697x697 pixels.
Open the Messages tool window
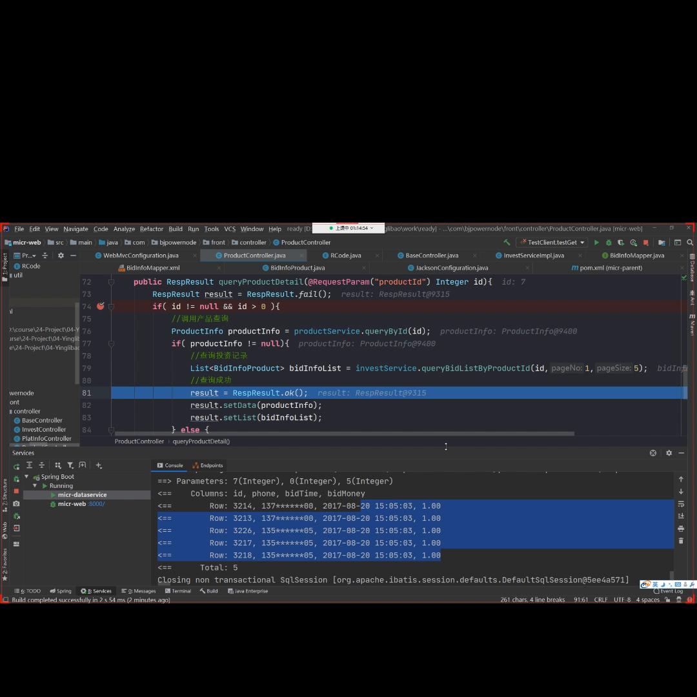(139, 591)
